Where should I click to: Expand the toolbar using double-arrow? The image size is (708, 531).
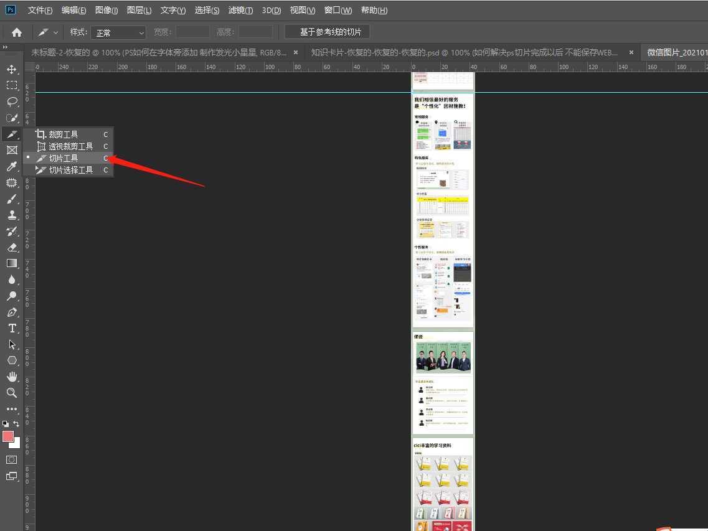[x=5, y=47]
